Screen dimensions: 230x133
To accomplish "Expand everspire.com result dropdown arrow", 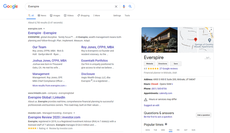I will 44,29.
